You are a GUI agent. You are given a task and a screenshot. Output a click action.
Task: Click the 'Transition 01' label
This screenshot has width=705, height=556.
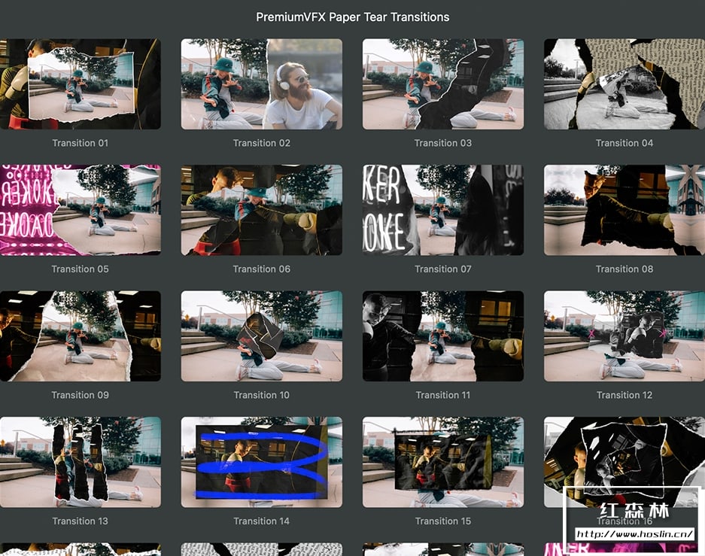click(x=80, y=143)
